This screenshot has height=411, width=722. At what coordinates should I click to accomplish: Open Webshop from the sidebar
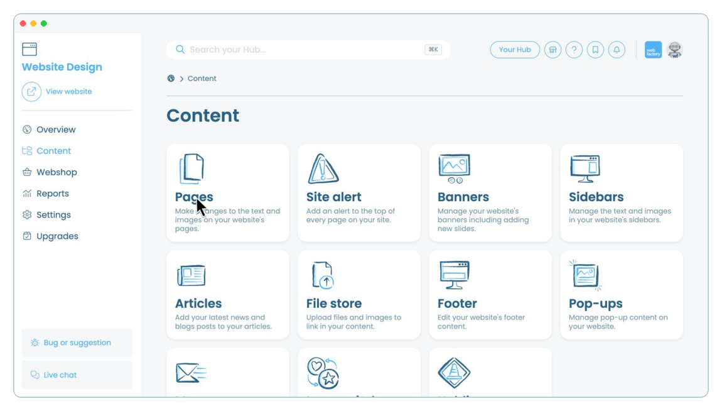click(x=57, y=172)
